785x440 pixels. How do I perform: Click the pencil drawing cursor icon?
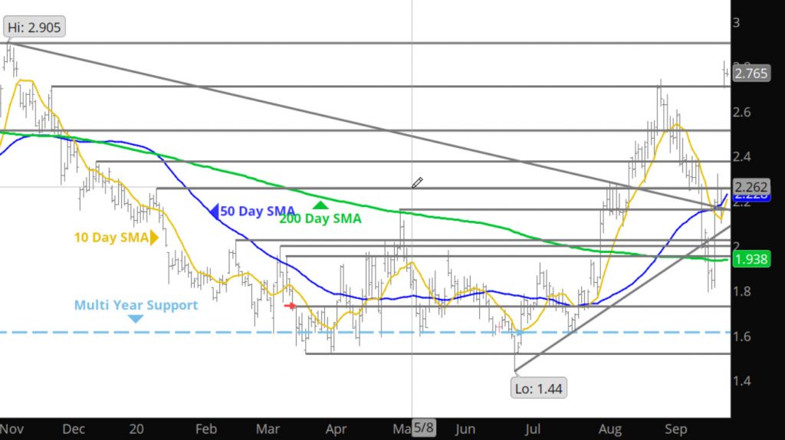[x=417, y=183]
